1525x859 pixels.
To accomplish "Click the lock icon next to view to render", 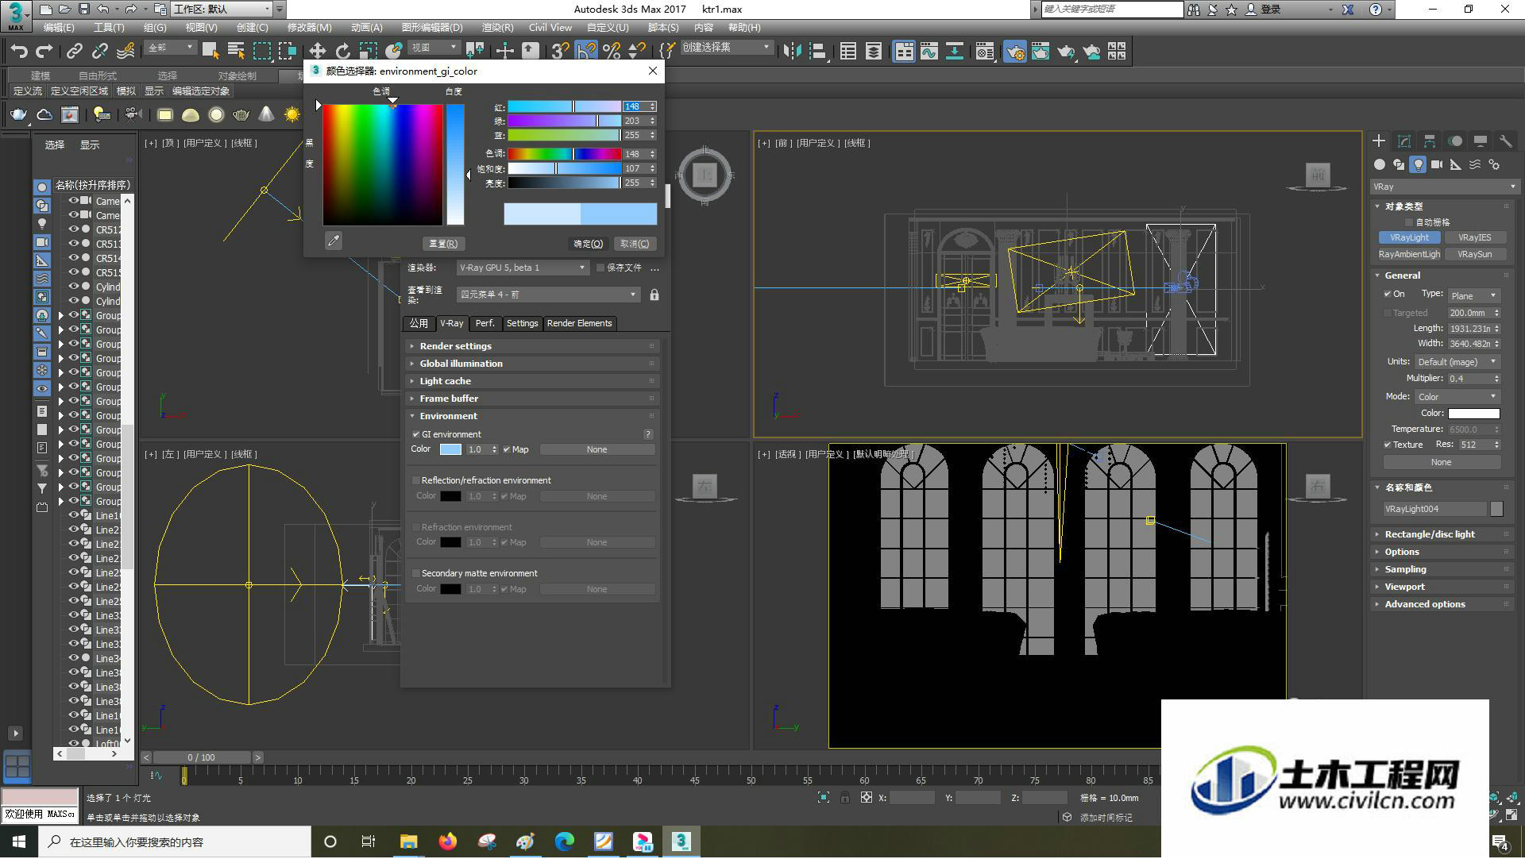I will point(654,295).
